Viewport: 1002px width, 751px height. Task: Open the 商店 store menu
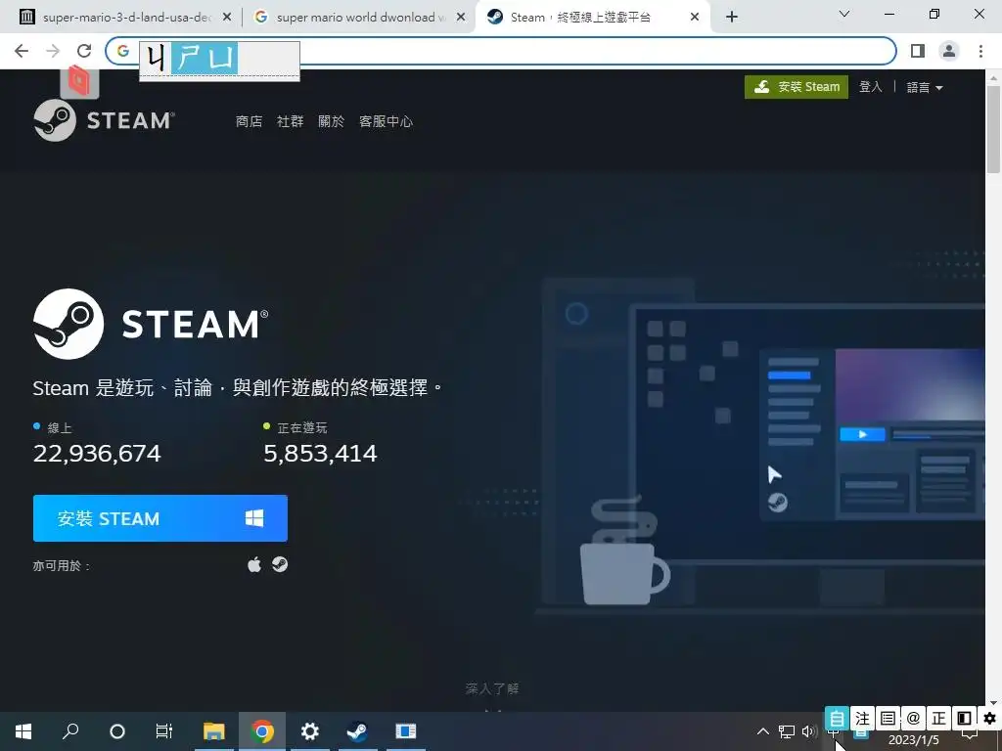[249, 121]
